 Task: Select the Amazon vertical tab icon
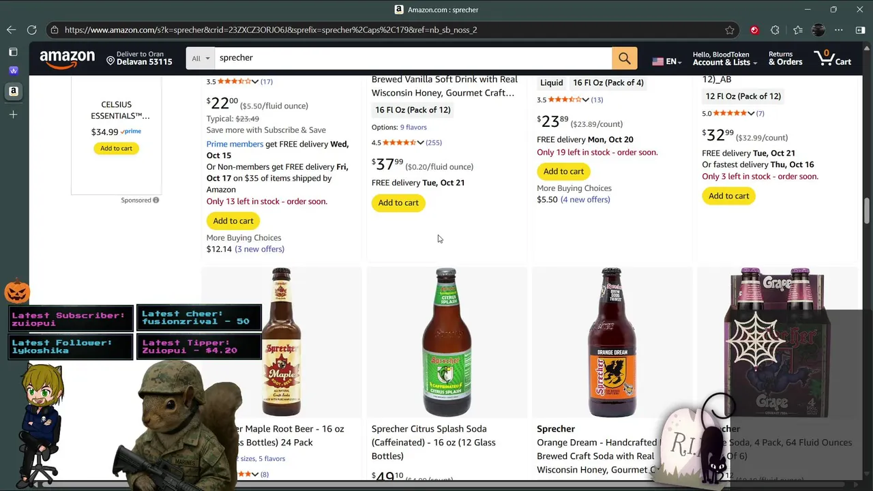point(13,91)
